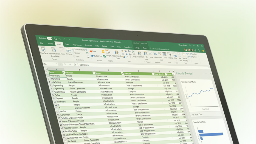The width and height of the screenshot is (256, 144).
Task: Open the Fiscal Month filter dropdown
Action: click(x=166, y=74)
